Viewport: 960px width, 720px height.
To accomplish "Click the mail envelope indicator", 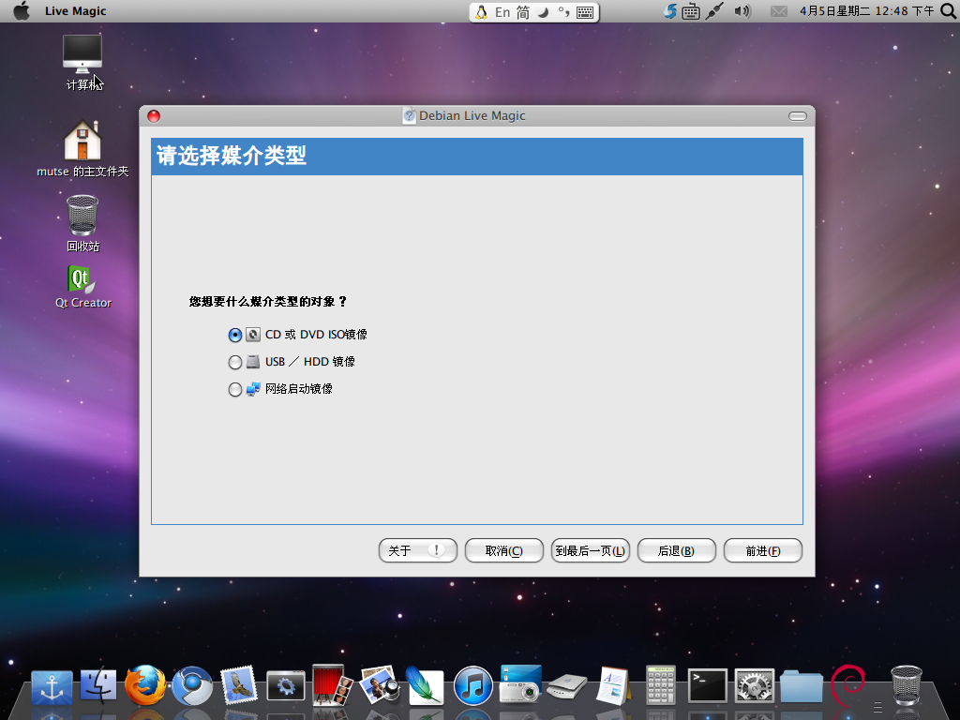I will 779,11.
